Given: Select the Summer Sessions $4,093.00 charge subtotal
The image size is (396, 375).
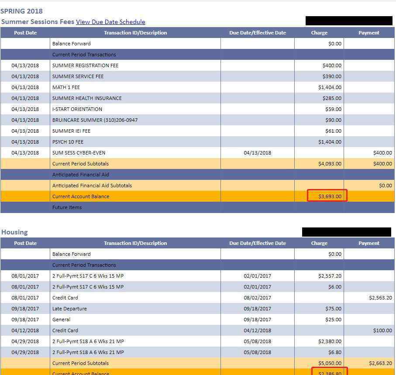Looking at the screenshot, I should [x=330, y=164].
